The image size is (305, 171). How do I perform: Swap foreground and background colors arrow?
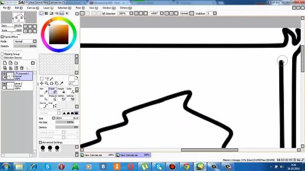77,77
